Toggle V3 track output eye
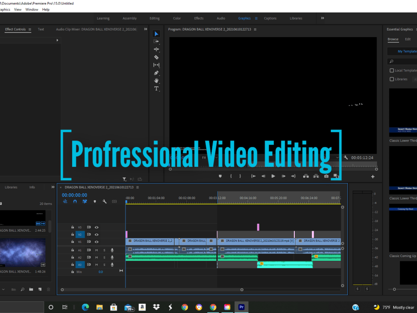This screenshot has height=313, width=417. coord(97,227)
